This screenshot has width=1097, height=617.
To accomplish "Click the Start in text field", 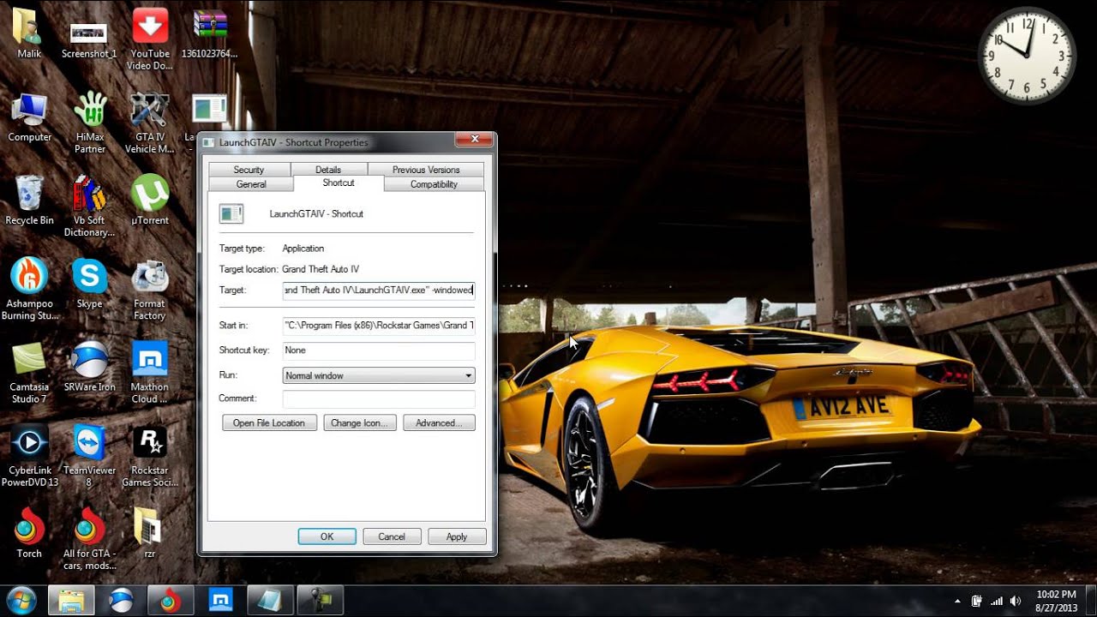I will coord(379,325).
